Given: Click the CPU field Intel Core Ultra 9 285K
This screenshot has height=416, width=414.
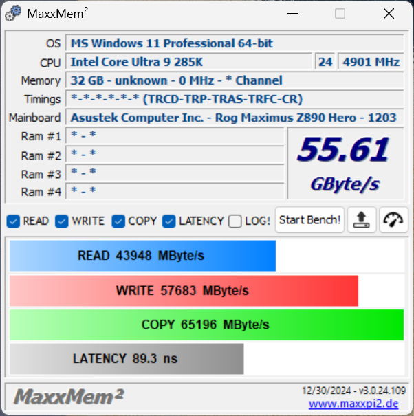Looking at the screenshot, I should pyautogui.click(x=188, y=62).
